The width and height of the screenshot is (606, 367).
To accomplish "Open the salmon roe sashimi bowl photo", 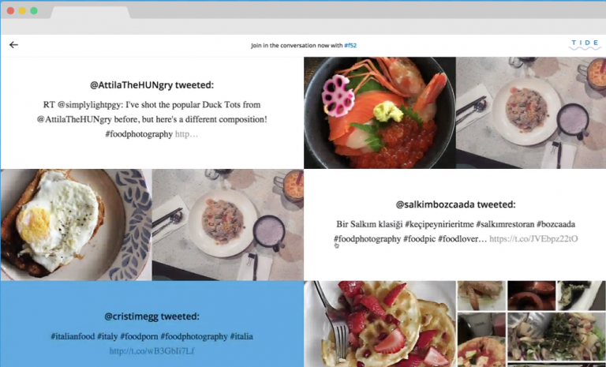I will point(380,113).
